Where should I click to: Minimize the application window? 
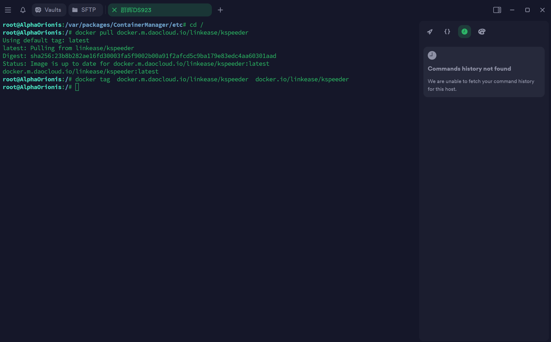512,10
